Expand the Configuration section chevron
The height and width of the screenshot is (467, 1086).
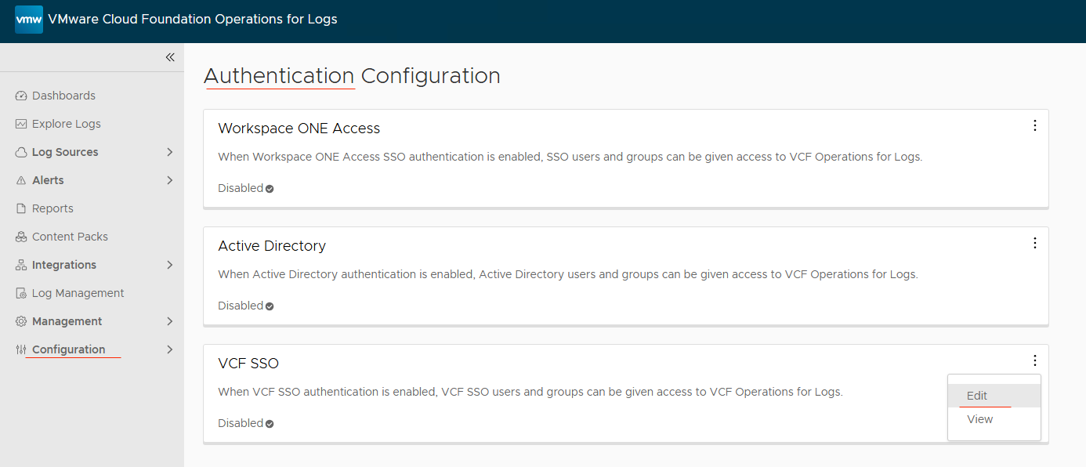[x=170, y=349]
